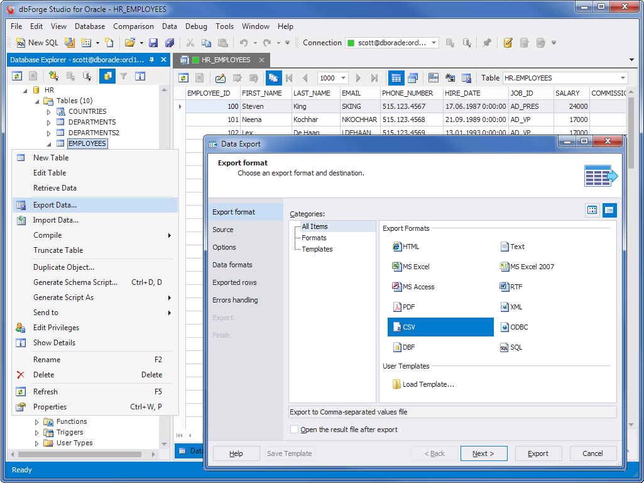
Task: Open the Generate Script As submenu
Action: pyautogui.click(x=96, y=297)
